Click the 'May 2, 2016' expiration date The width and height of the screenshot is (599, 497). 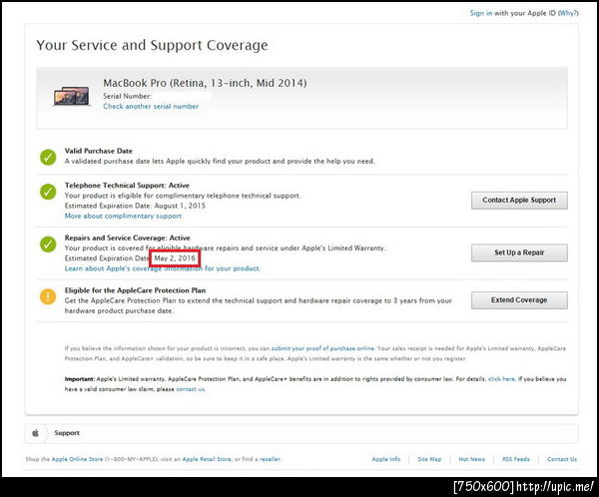point(175,258)
